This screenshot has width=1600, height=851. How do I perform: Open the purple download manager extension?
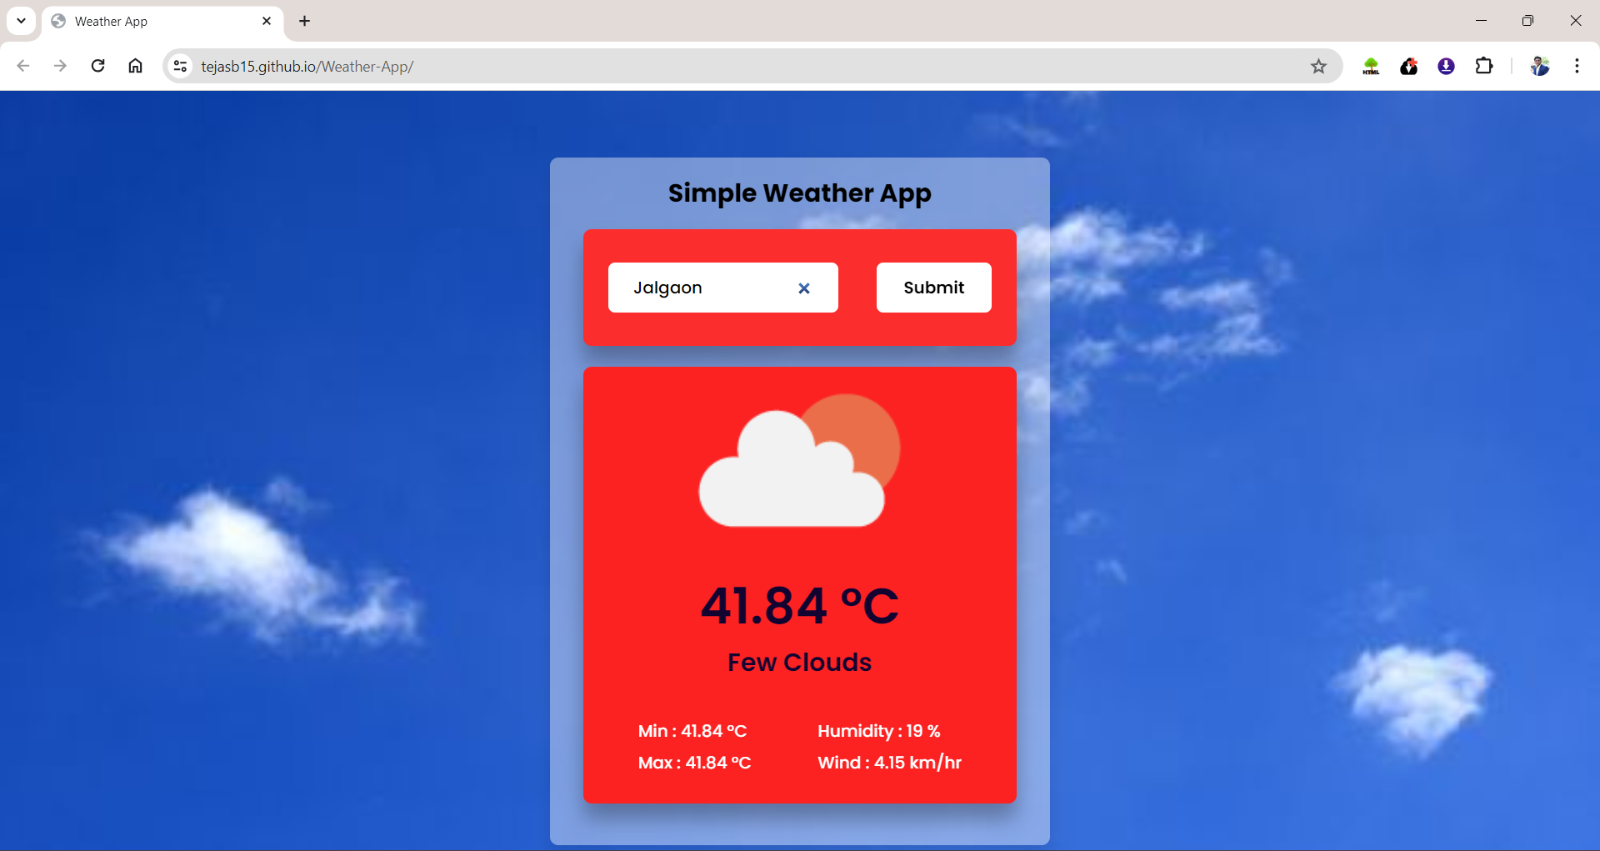1447,66
